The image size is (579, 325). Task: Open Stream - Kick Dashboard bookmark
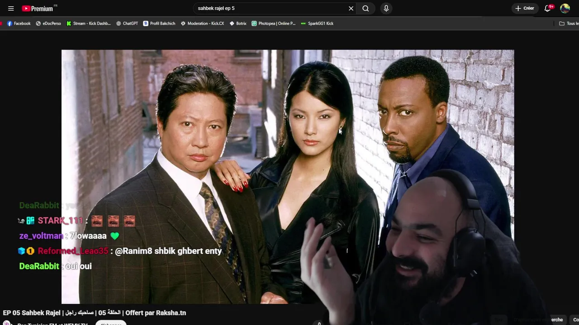click(x=88, y=23)
